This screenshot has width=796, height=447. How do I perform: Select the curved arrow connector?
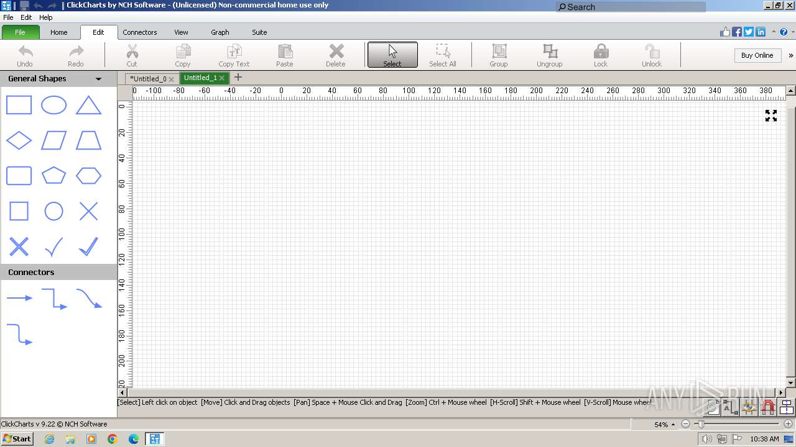click(x=89, y=299)
